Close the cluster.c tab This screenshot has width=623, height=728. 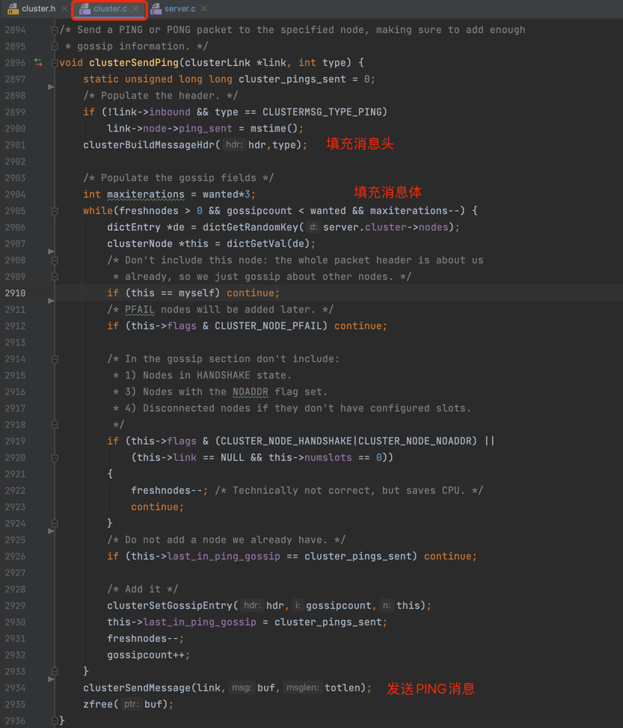(x=135, y=8)
